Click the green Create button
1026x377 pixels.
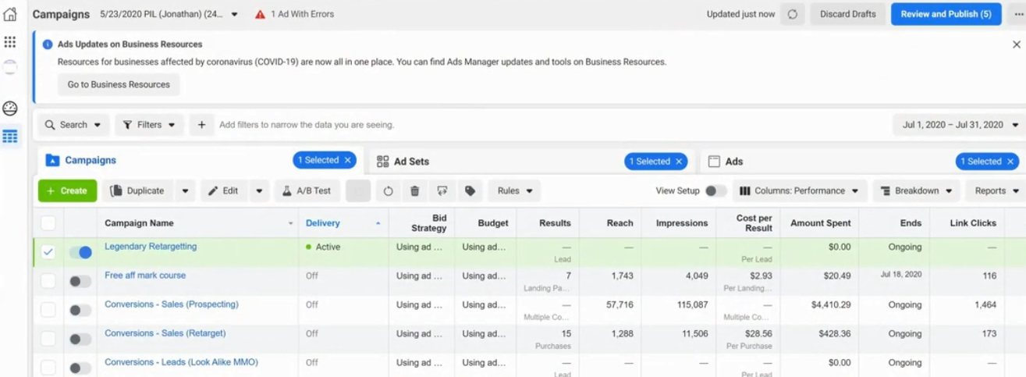pos(67,190)
